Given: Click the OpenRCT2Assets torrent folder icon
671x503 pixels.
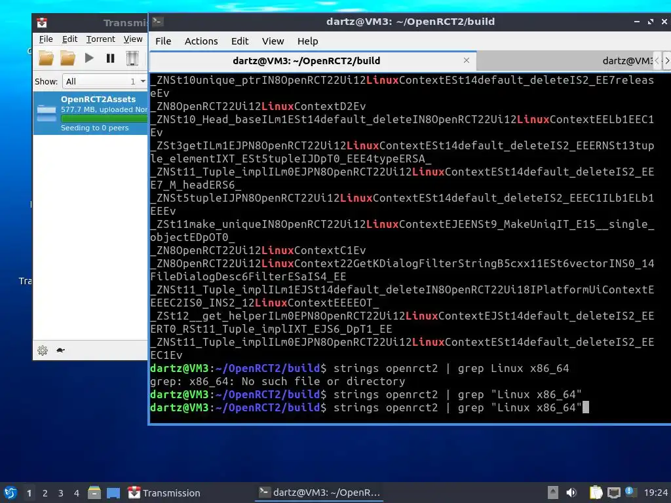Looking at the screenshot, I should tap(47, 113).
